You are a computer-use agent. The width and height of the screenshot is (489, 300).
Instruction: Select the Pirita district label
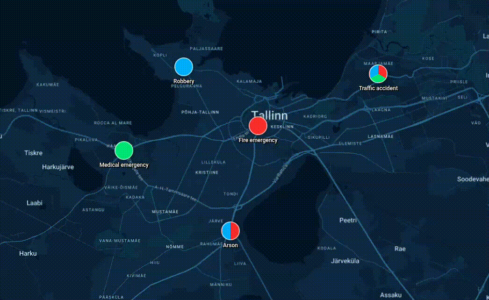pyautogui.click(x=379, y=32)
